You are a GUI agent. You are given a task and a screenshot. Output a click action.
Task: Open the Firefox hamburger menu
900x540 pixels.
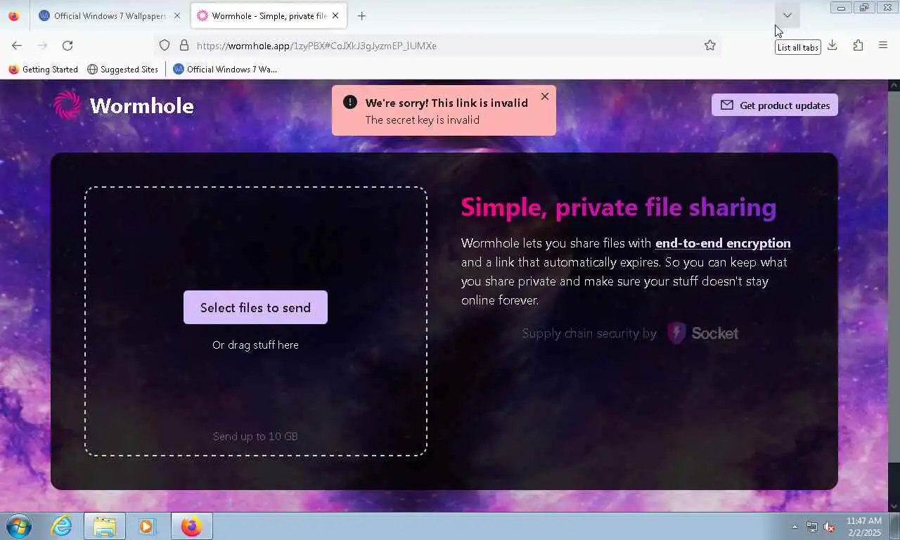pyautogui.click(x=883, y=45)
